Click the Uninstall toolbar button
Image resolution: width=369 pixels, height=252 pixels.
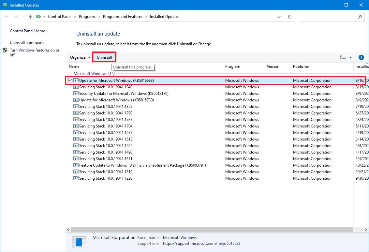[104, 57]
